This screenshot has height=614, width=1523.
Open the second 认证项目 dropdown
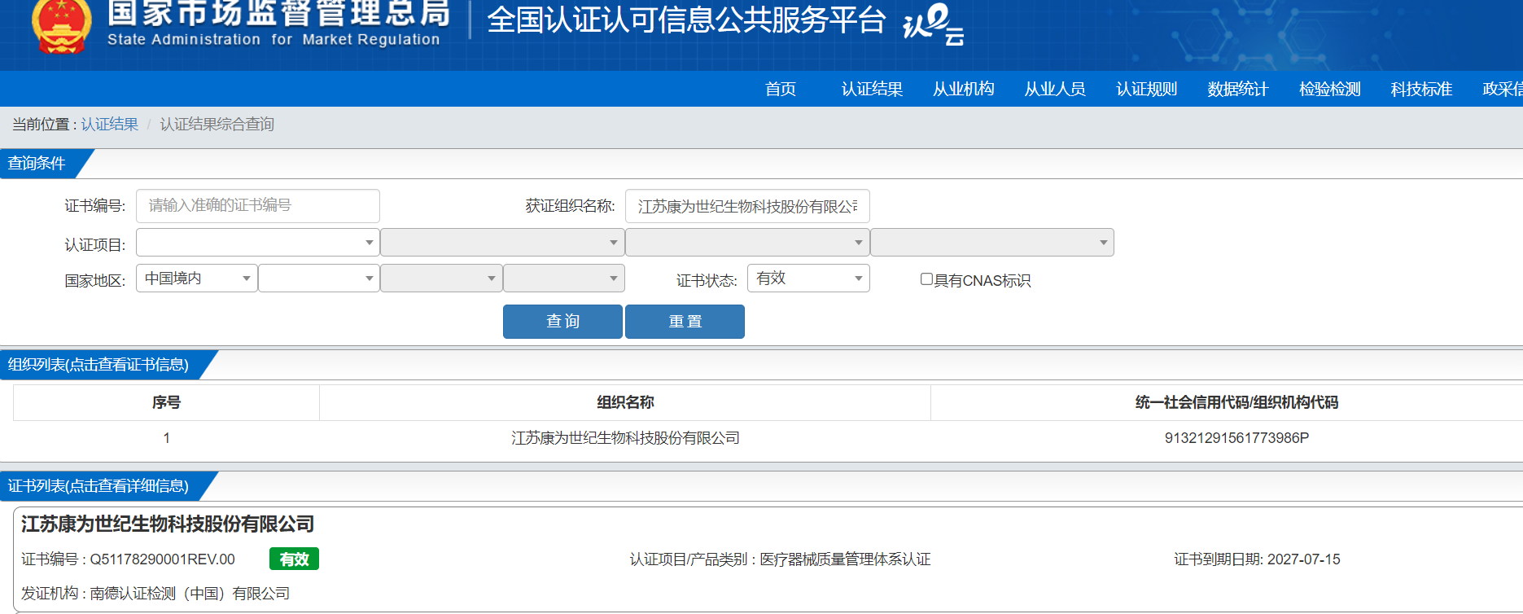[x=502, y=243]
